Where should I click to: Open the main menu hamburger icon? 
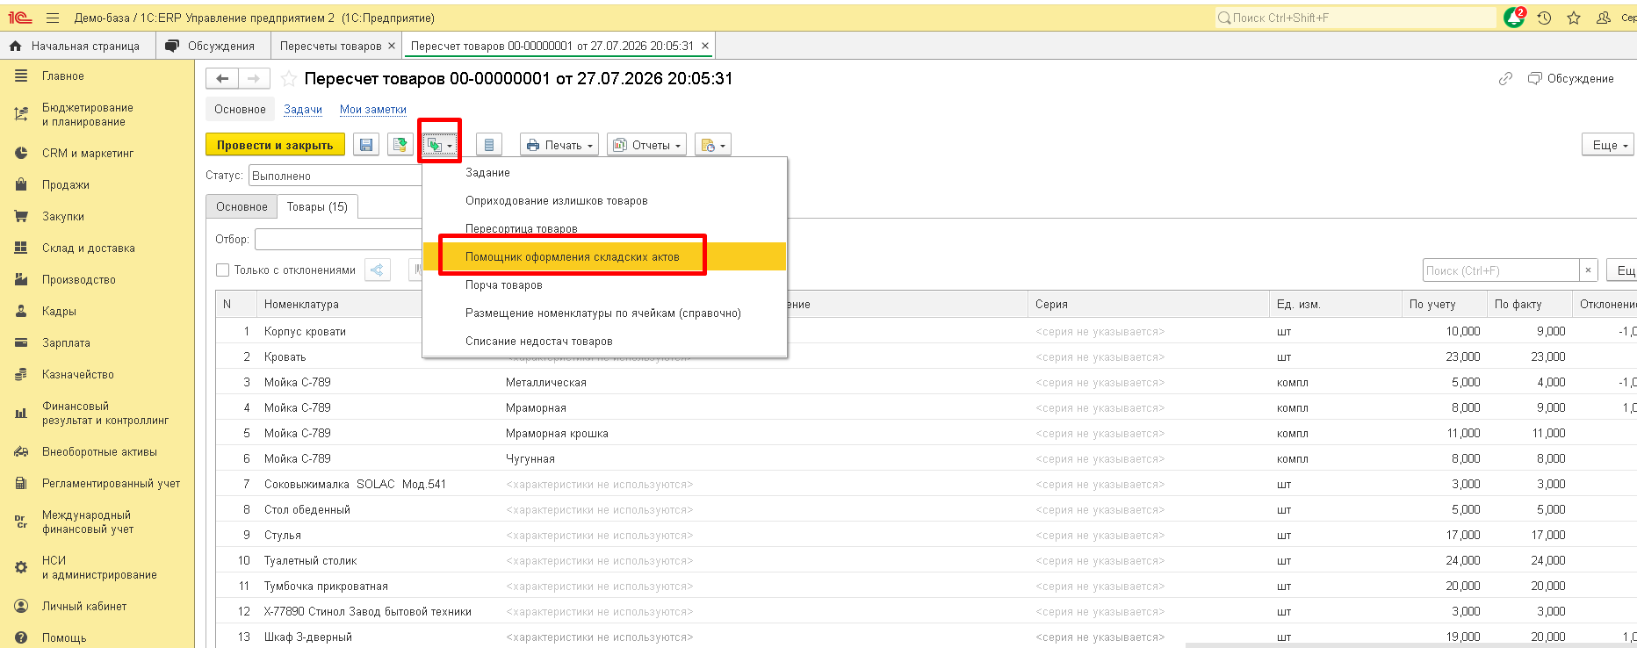[53, 18]
